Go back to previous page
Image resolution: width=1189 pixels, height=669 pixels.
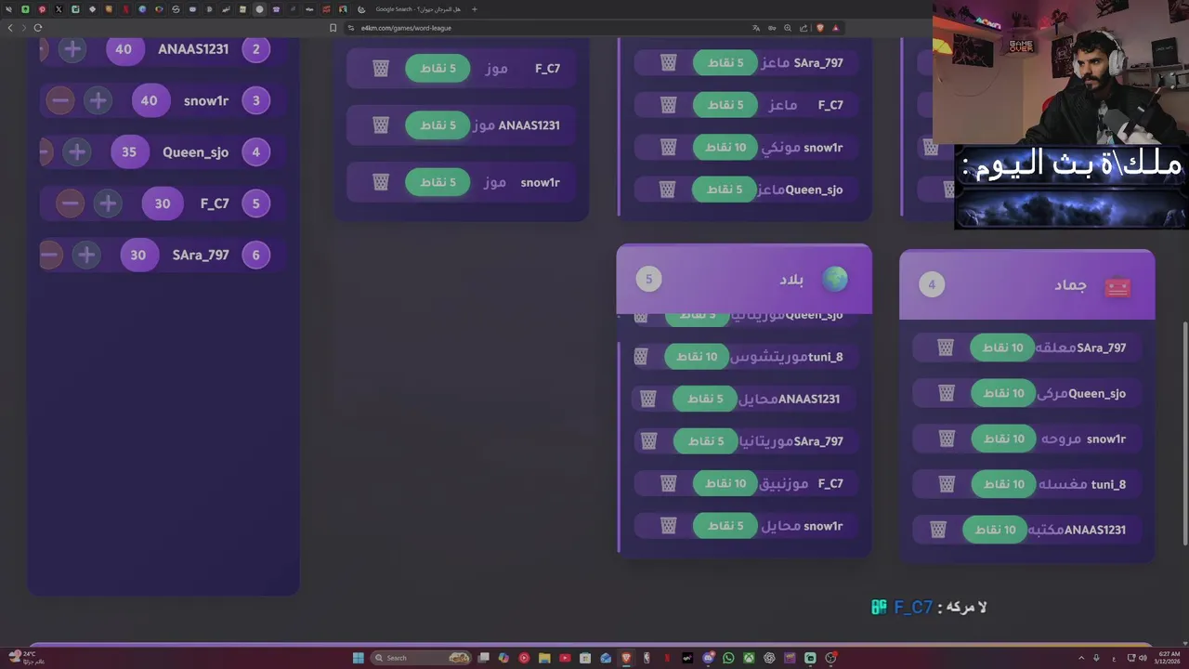coord(10,28)
